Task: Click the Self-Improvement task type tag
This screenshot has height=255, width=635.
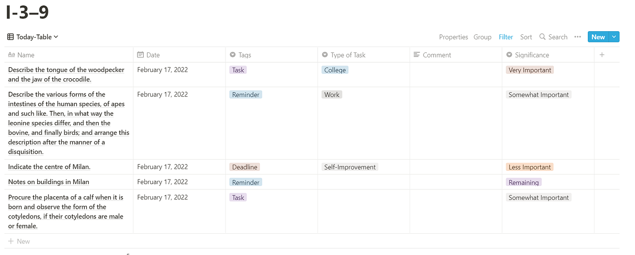Action: pos(350,167)
